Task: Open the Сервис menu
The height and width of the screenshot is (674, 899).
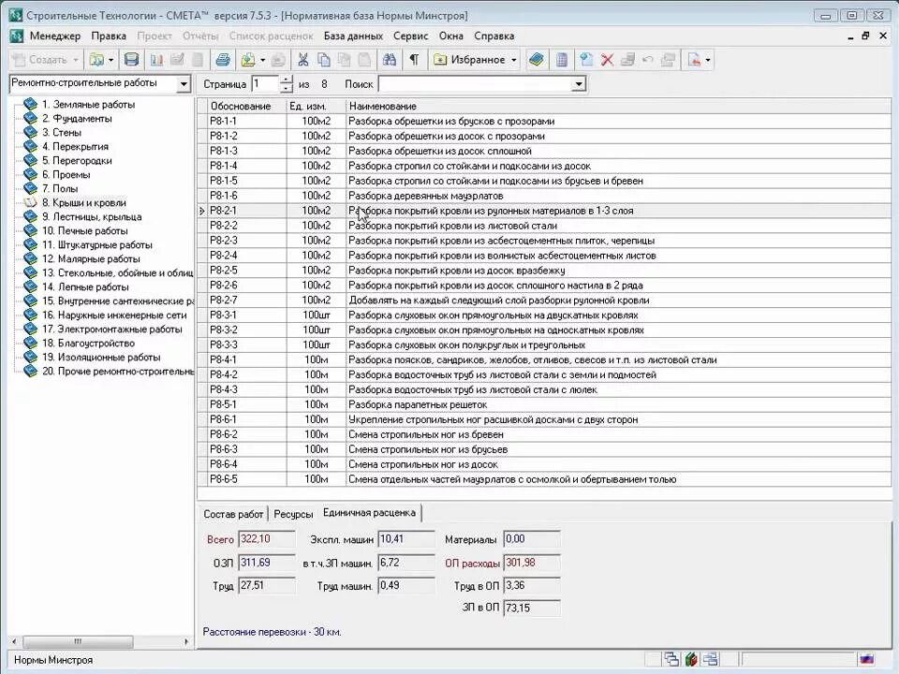Action: click(410, 37)
